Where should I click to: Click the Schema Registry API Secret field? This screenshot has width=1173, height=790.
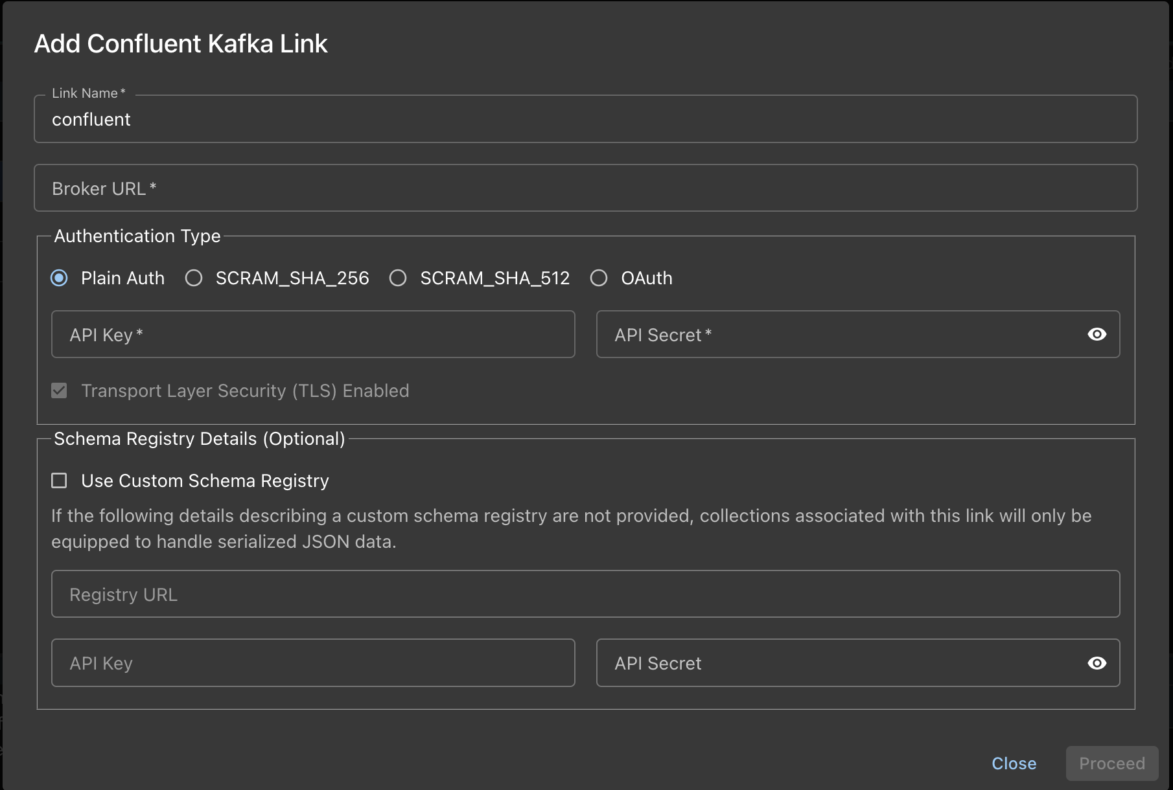pos(858,663)
